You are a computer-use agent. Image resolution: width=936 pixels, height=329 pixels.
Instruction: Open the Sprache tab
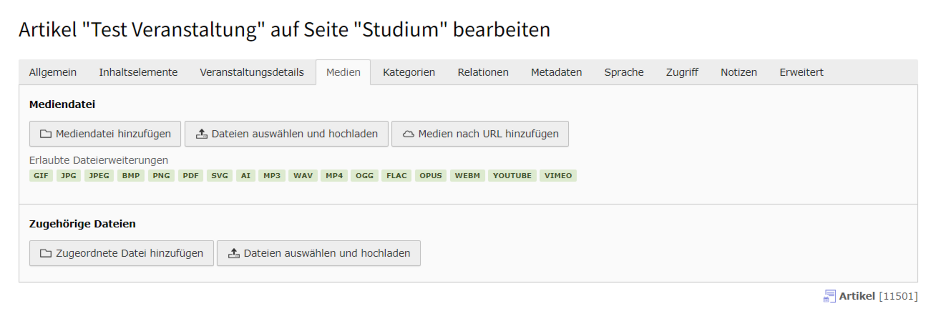click(x=624, y=72)
